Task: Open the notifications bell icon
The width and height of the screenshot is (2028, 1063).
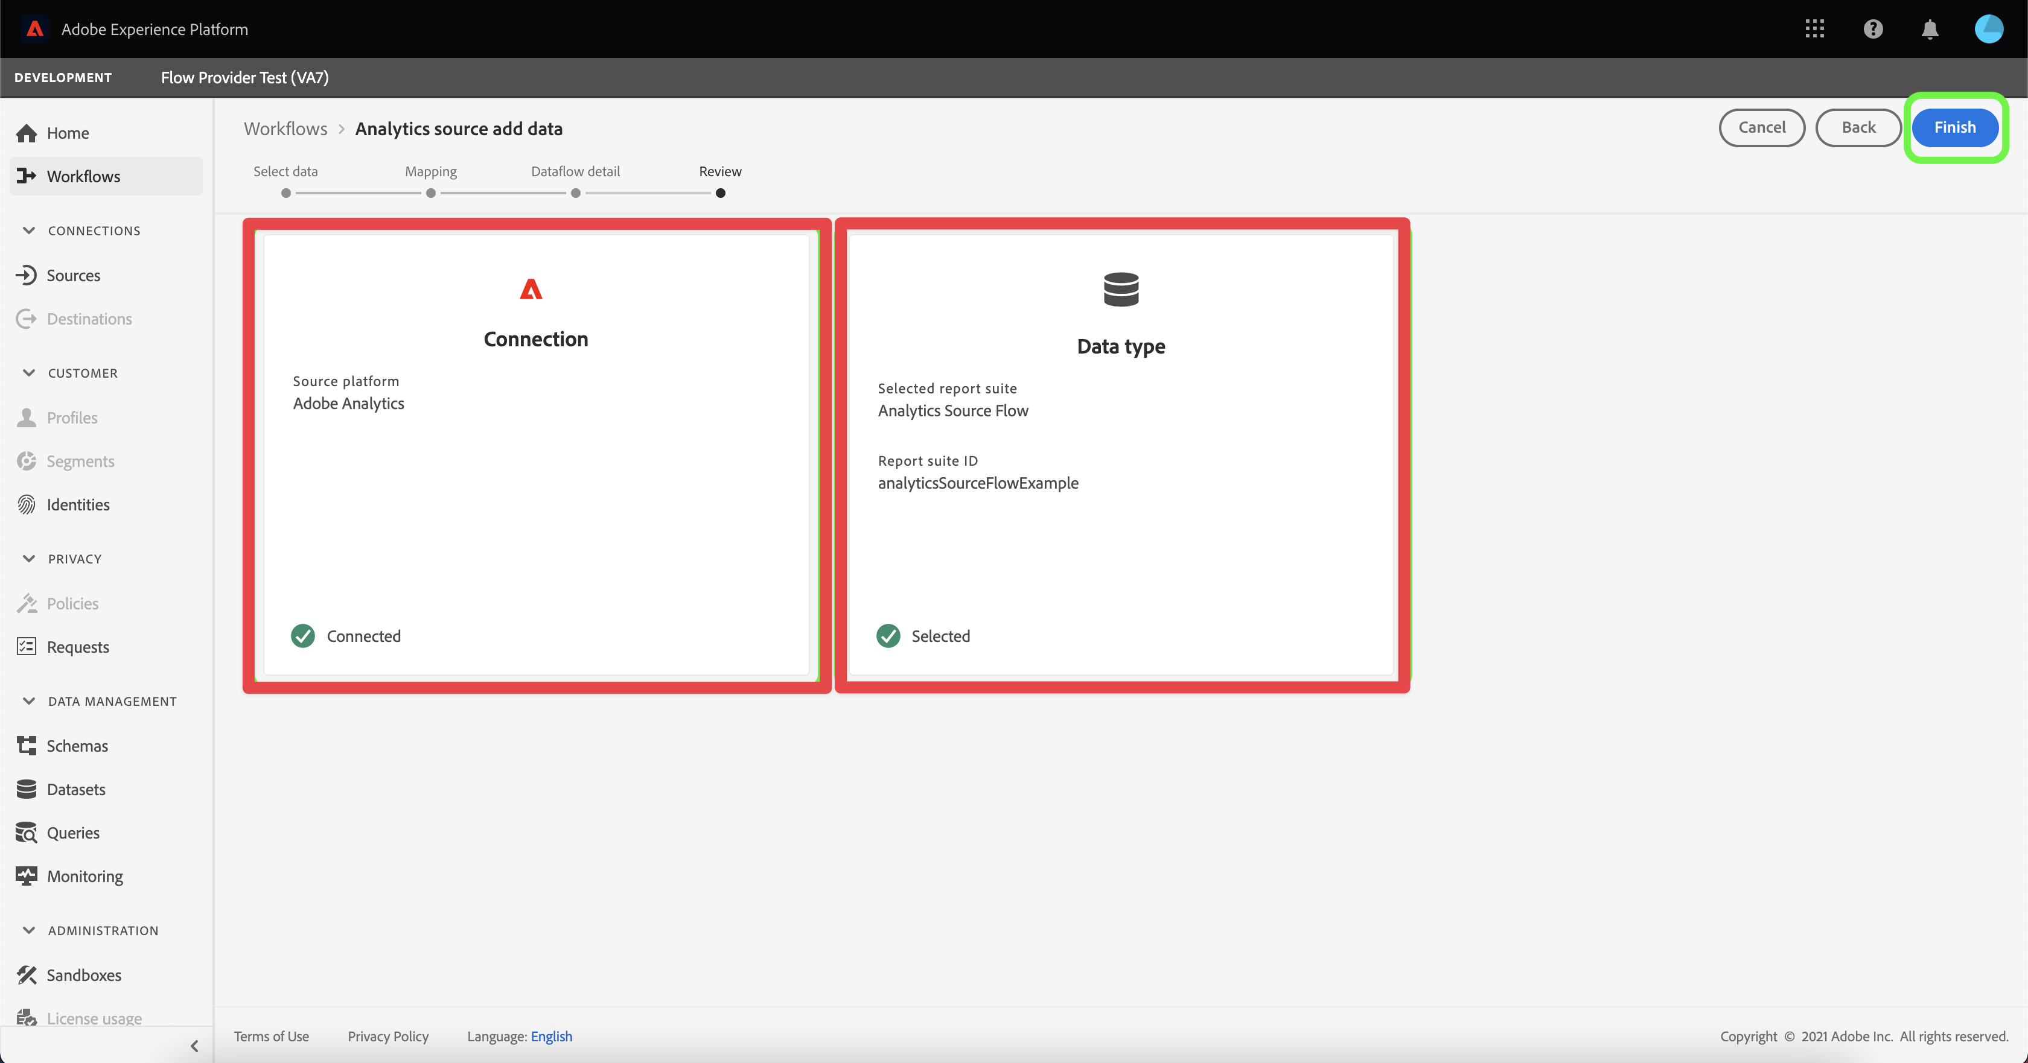Action: [1930, 29]
